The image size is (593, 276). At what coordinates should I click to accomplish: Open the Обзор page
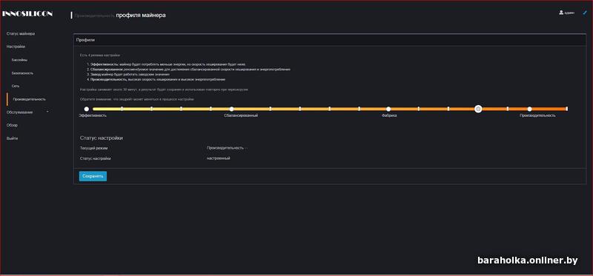(12, 125)
